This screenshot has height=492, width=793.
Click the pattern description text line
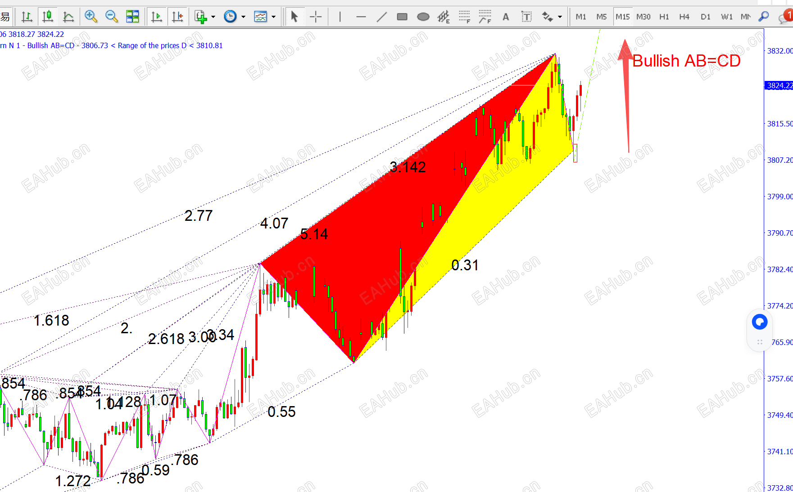tap(112, 45)
